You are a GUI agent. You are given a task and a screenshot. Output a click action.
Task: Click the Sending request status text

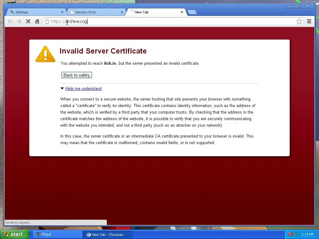click(x=19, y=223)
